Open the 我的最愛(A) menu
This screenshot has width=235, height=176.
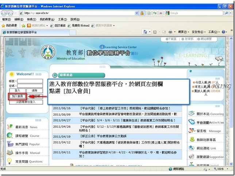coord(47,19)
